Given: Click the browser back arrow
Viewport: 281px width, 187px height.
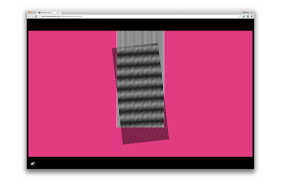Looking at the screenshot, I should [x=29, y=16].
